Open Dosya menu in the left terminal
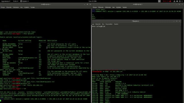184x103 pixels. tap(3, 7)
